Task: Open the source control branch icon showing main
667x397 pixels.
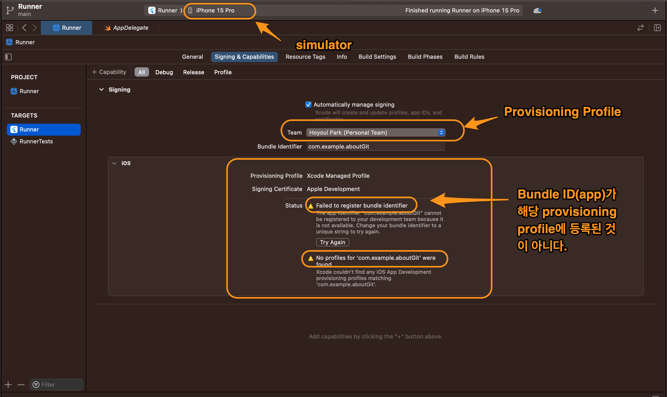Action: click(x=10, y=10)
